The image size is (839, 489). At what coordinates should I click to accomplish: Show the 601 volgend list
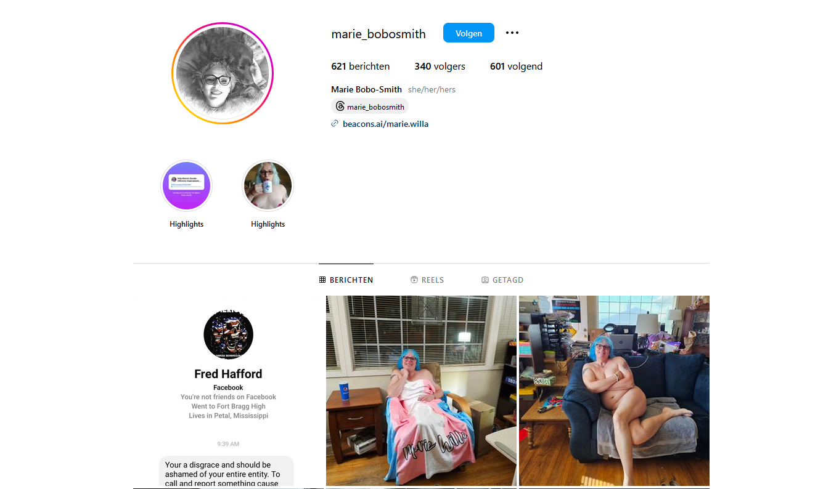[x=516, y=67]
